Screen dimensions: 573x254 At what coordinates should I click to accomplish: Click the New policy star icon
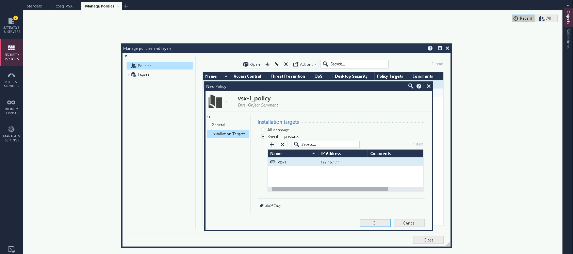click(267, 64)
